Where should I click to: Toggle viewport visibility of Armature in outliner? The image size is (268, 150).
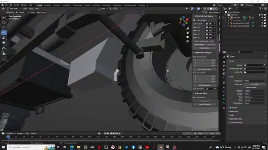tap(262, 17)
